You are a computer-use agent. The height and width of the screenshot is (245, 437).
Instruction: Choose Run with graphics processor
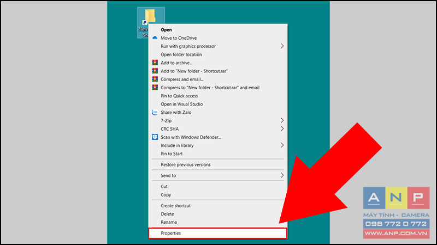click(217, 46)
